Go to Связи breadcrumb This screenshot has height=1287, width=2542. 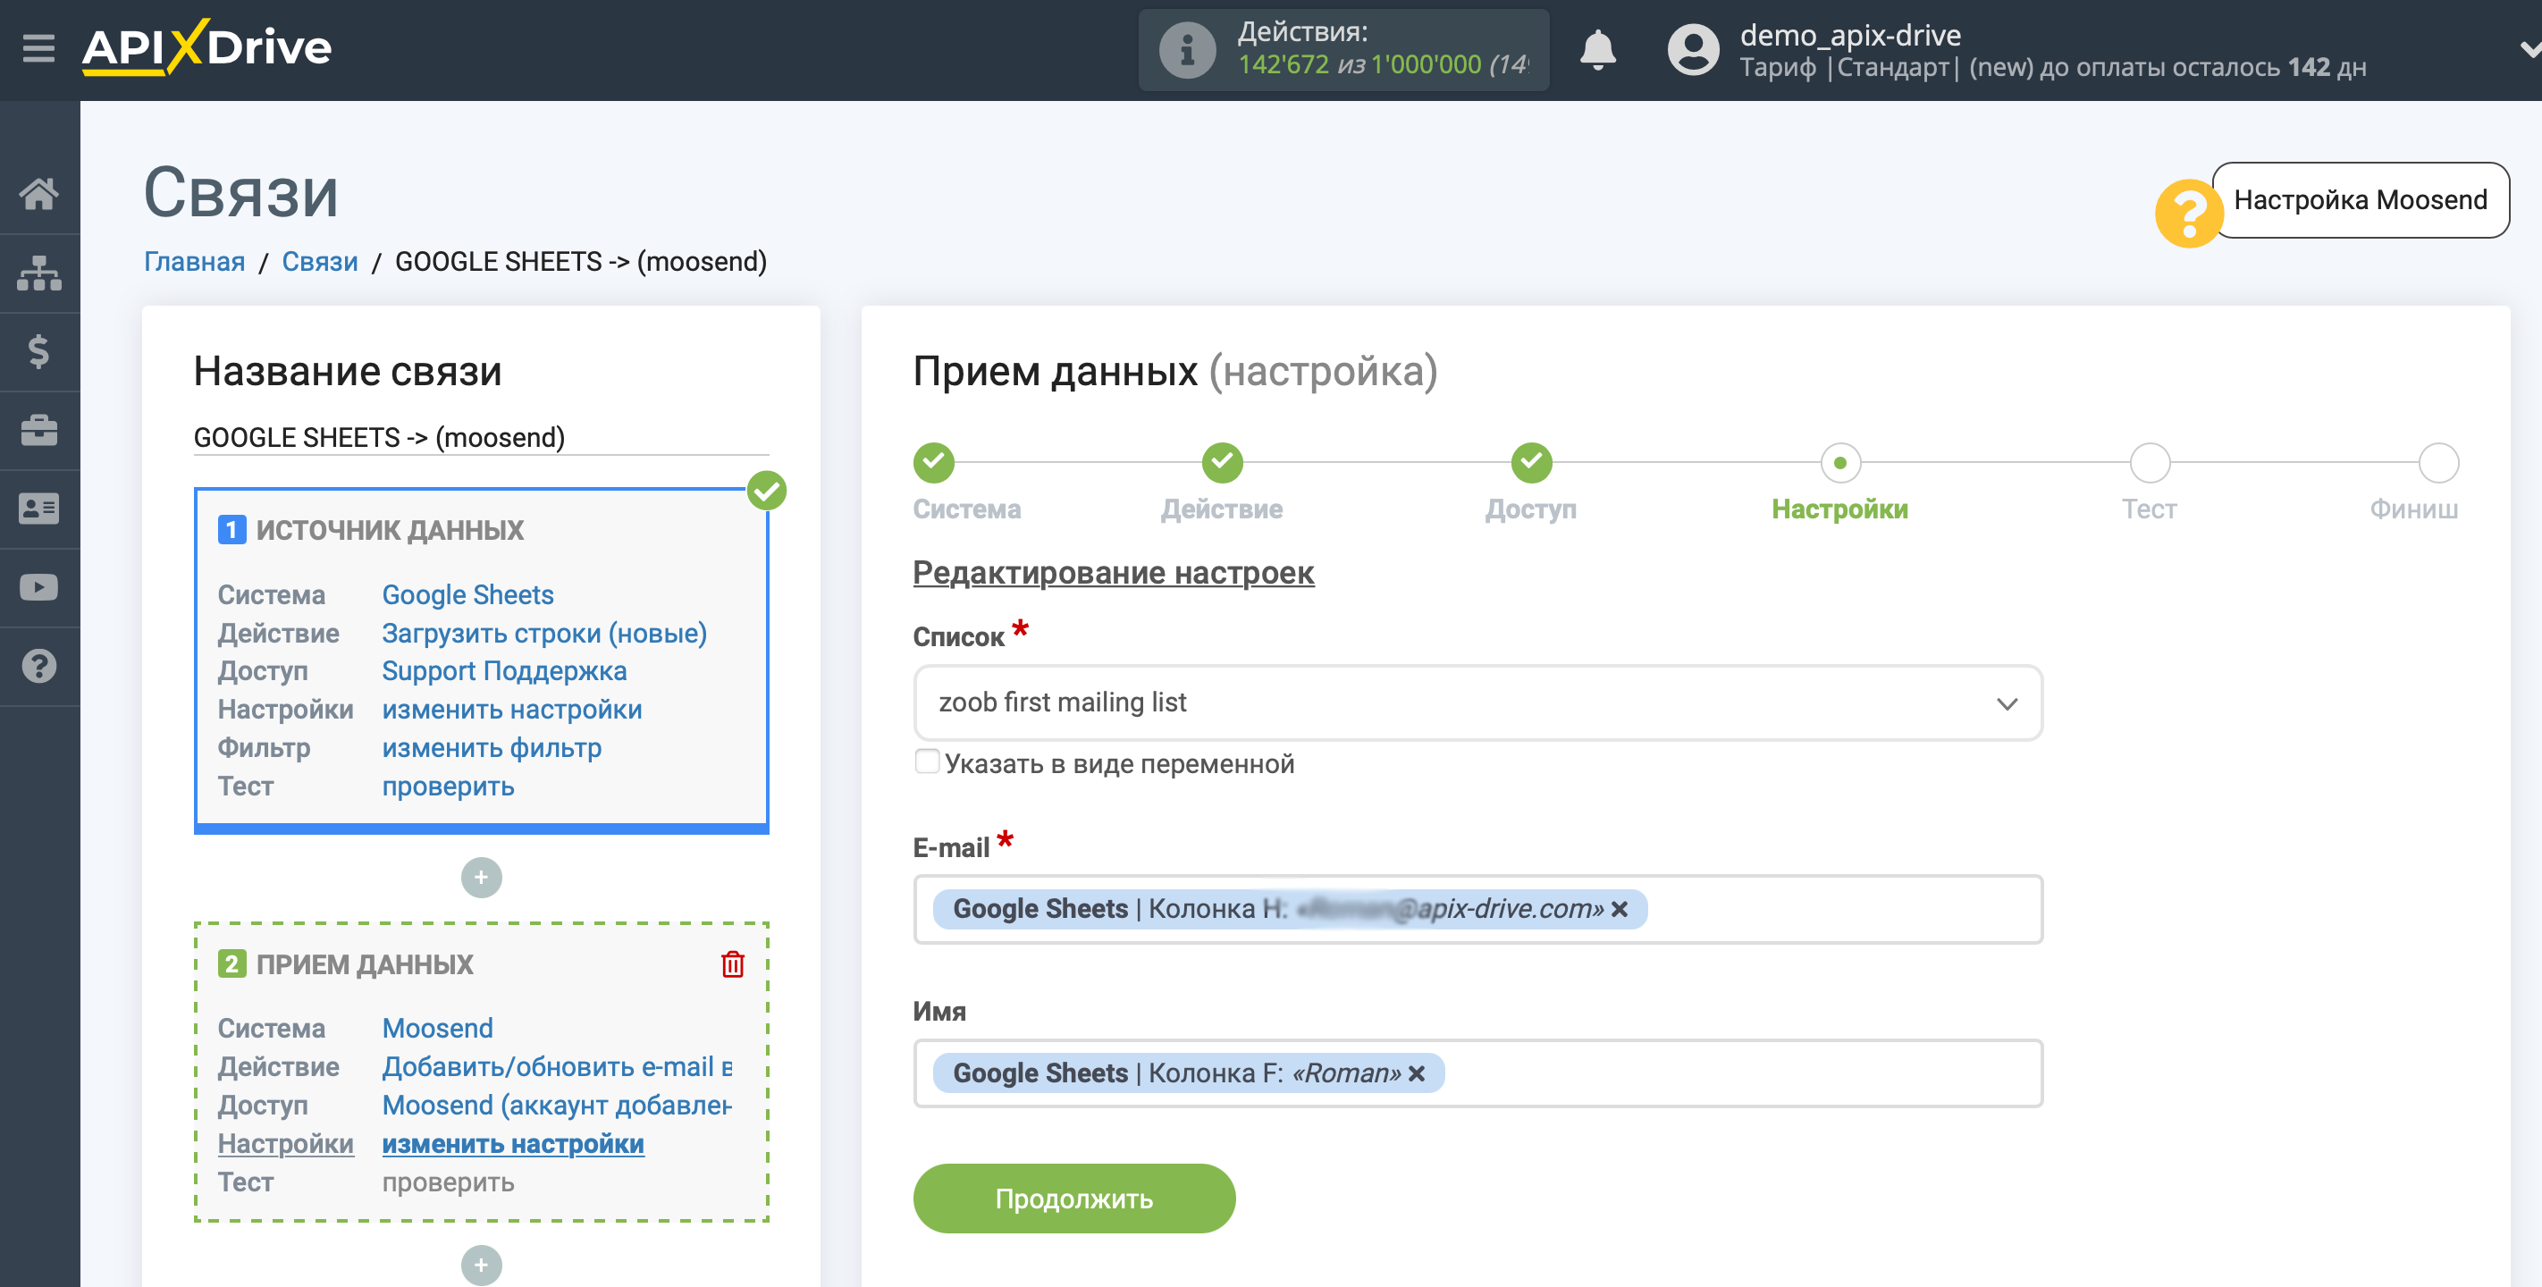click(x=320, y=262)
